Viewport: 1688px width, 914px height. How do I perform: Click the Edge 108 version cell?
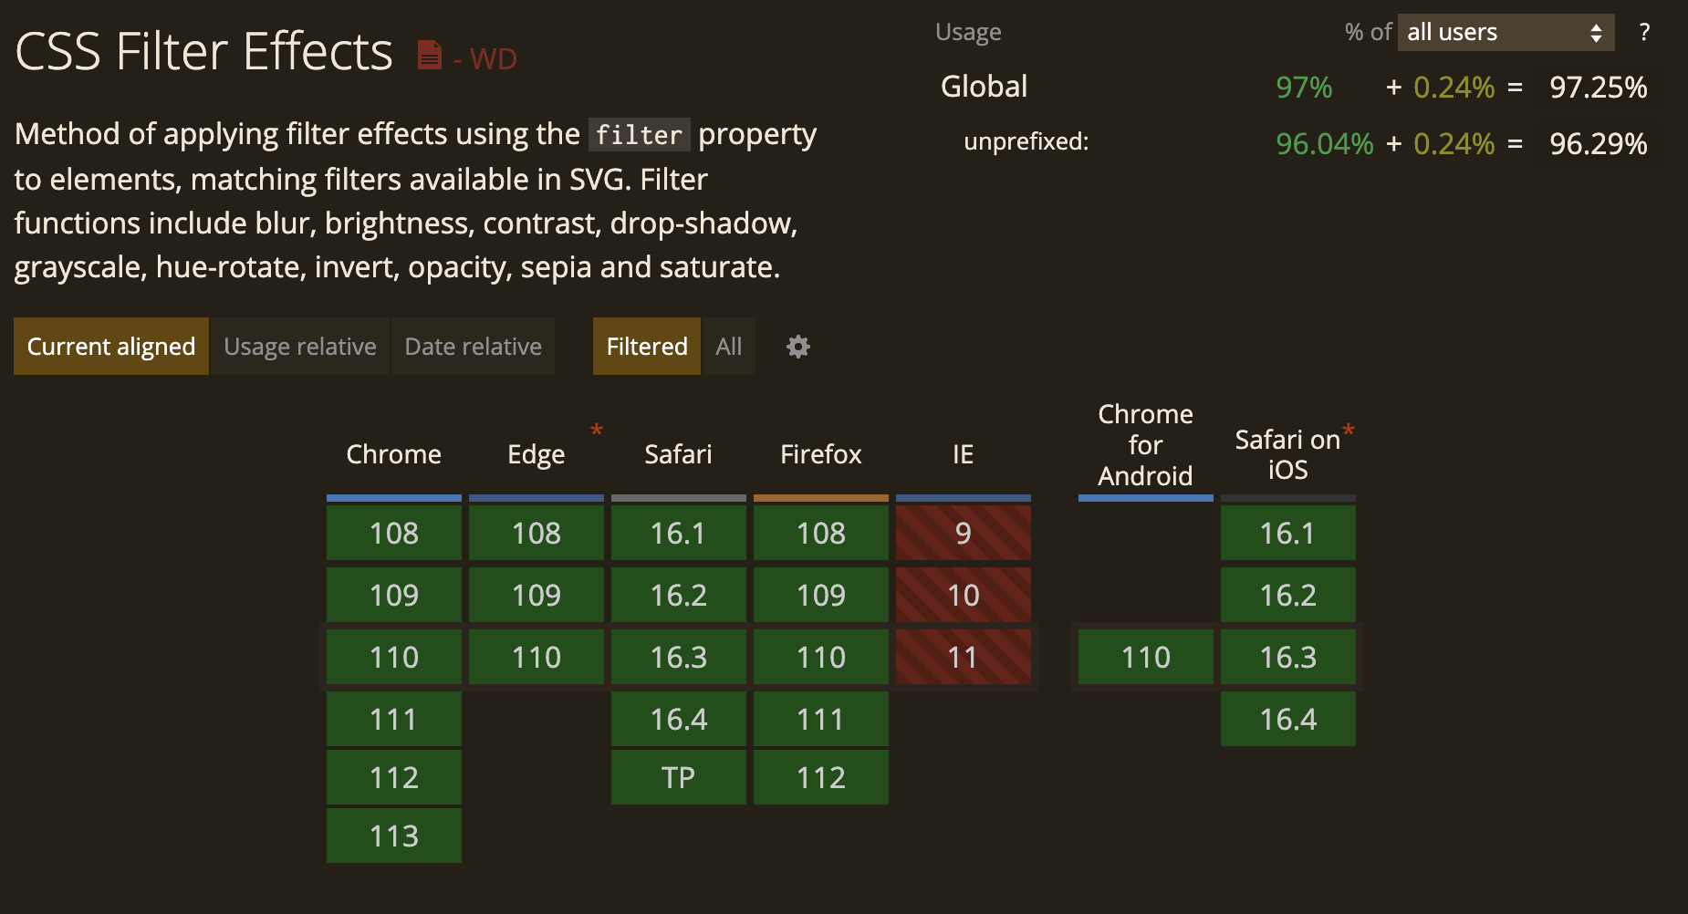click(537, 533)
